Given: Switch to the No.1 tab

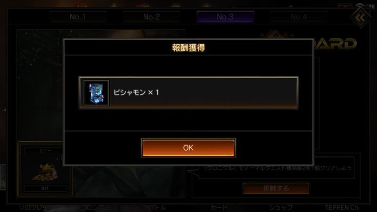Looking at the screenshot, I should tap(78, 17).
